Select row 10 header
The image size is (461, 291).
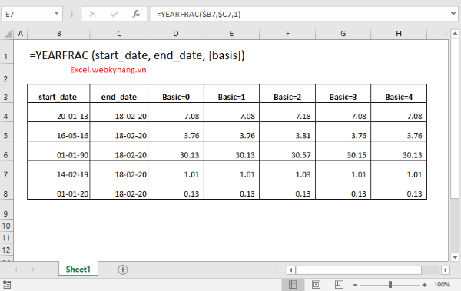[6, 226]
